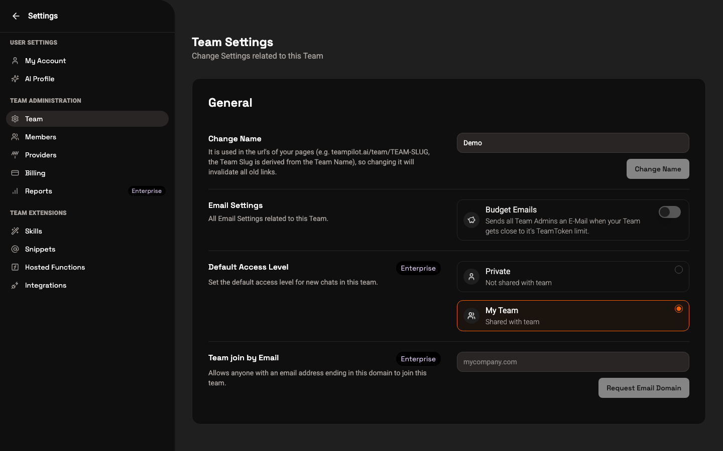The image size is (723, 451).
Task: Click Enterprise badge next to Default Access Level
Action: click(x=418, y=268)
